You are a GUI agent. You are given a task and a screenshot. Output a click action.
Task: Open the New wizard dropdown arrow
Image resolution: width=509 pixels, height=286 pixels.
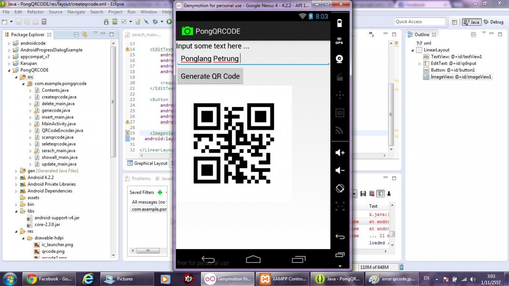(12, 22)
